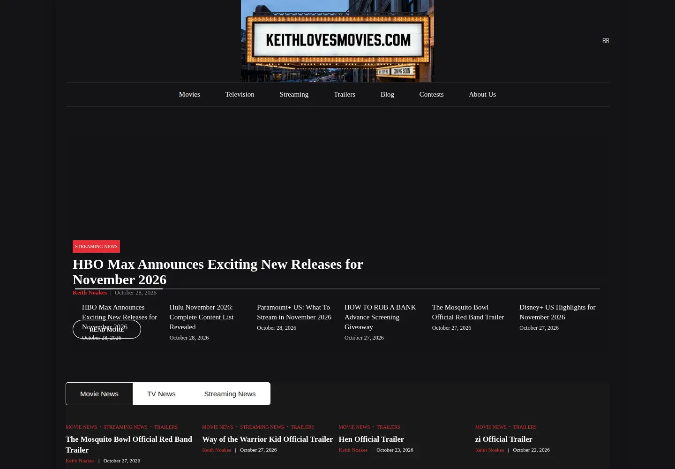
Task: Click Keith Noakes under Way of the Warrior Kid
Action: coord(217,450)
